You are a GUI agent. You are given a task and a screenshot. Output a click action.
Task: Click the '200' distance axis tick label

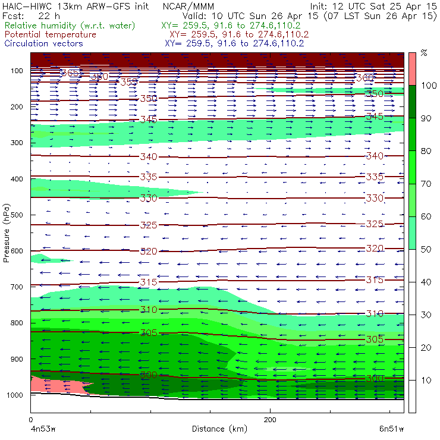point(270,420)
